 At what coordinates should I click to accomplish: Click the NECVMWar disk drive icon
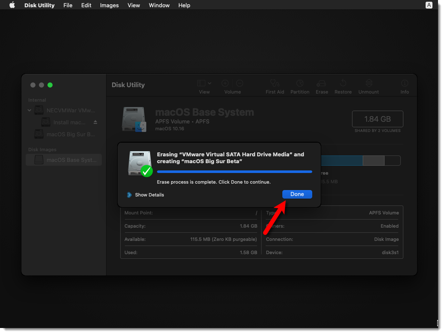click(x=39, y=110)
